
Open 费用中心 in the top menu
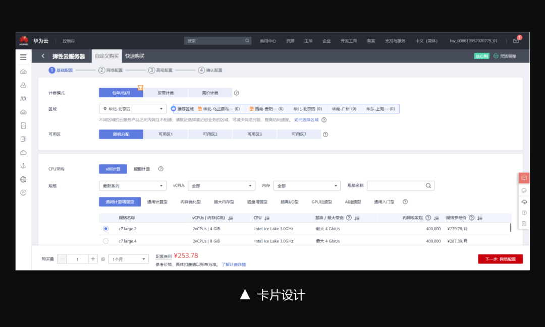point(267,41)
